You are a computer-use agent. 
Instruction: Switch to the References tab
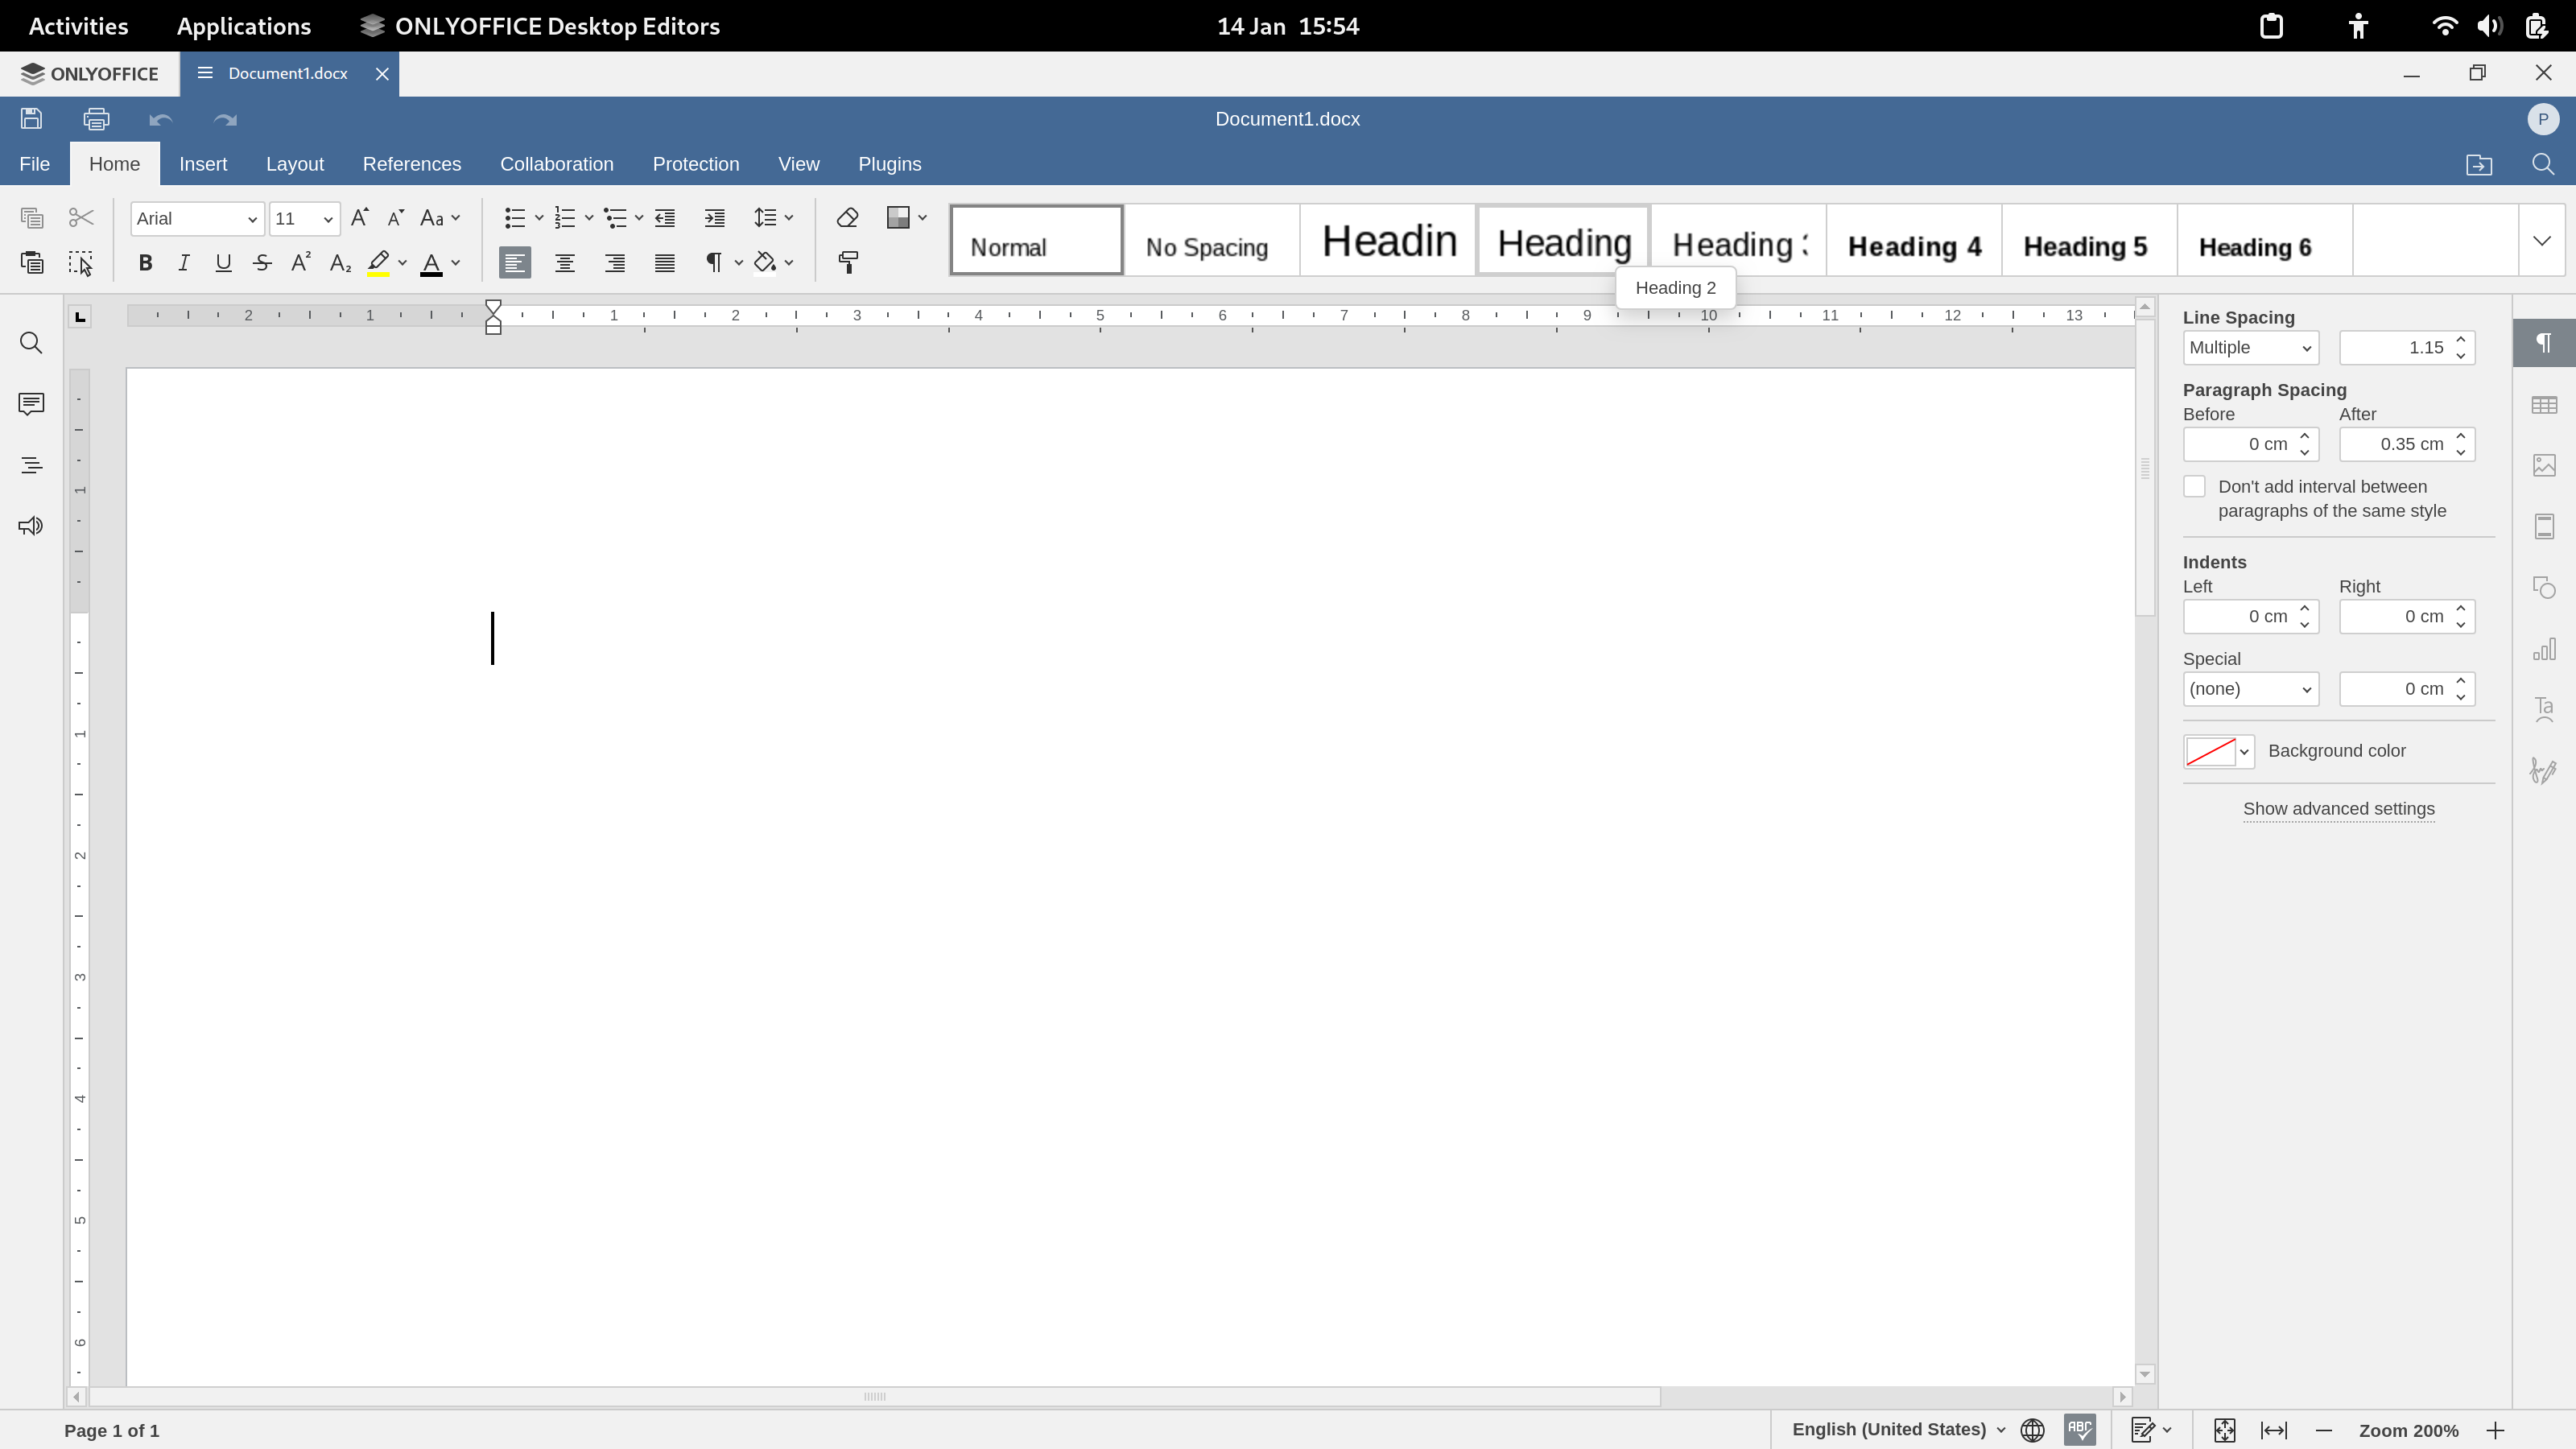click(412, 164)
